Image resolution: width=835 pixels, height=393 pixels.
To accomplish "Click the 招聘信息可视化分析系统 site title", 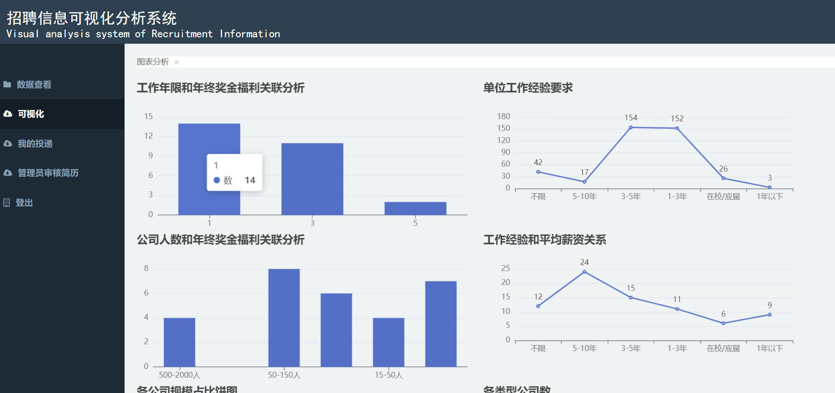I will point(92,18).
